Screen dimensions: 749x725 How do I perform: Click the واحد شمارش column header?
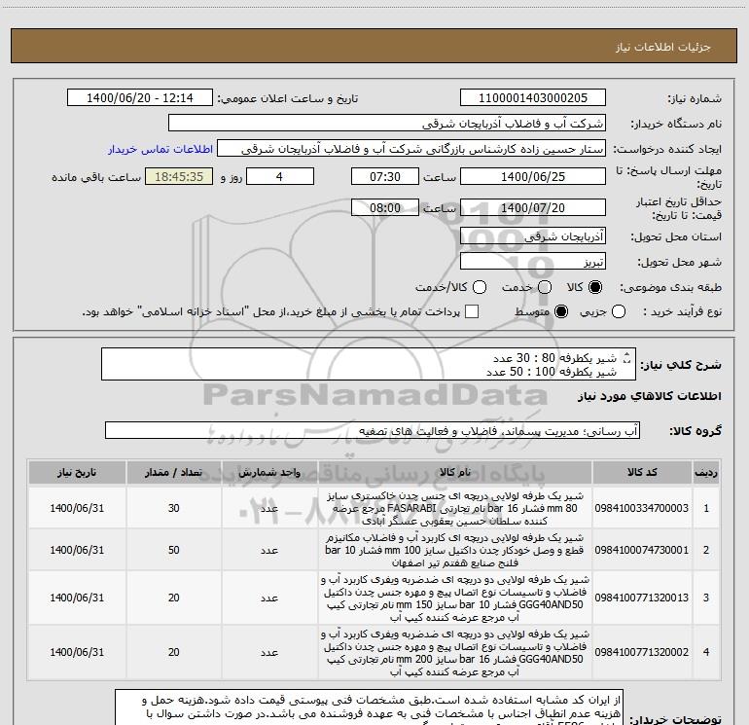[x=269, y=472]
